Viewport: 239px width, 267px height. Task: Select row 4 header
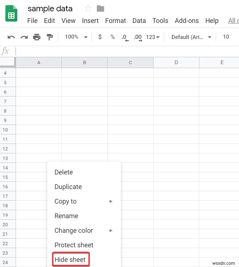coord(8,73)
